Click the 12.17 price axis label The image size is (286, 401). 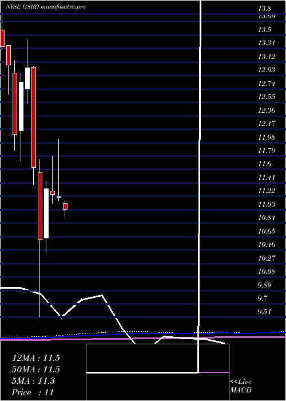[x=267, y=124]
